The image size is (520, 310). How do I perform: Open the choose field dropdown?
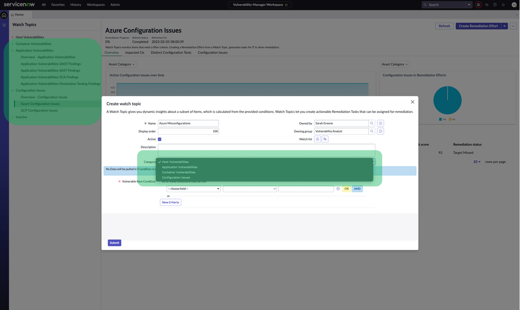193,189
